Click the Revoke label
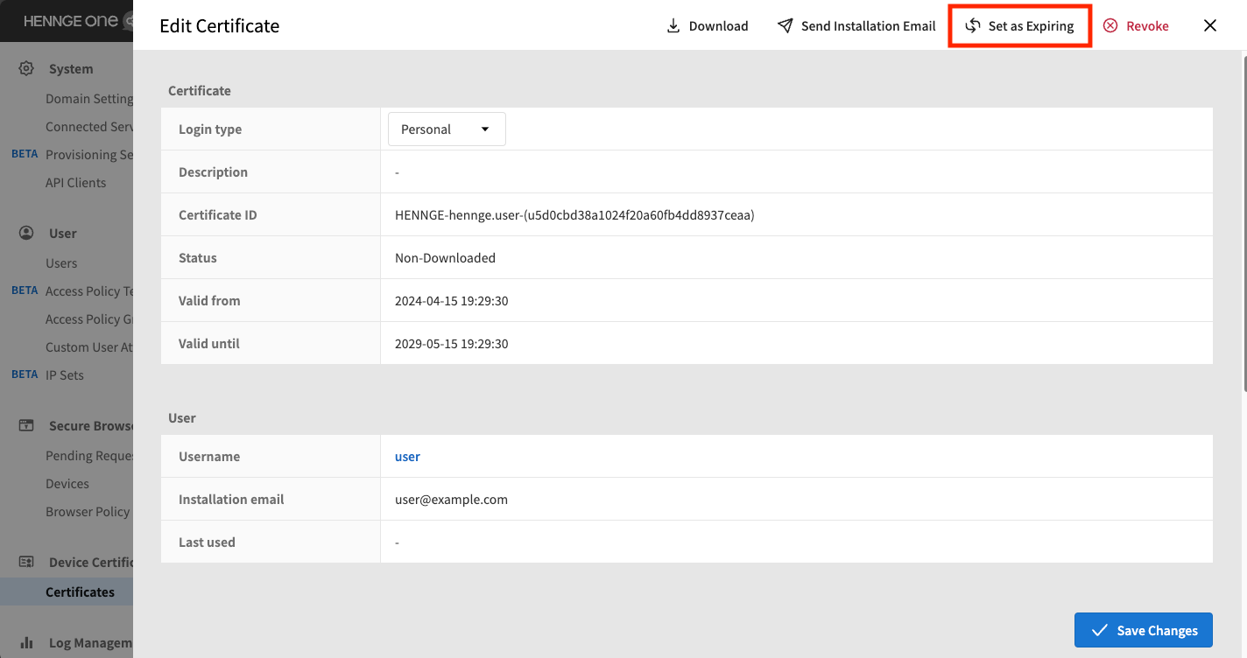This screenshot has height=658, width=1247. [x=1147, y=25]
